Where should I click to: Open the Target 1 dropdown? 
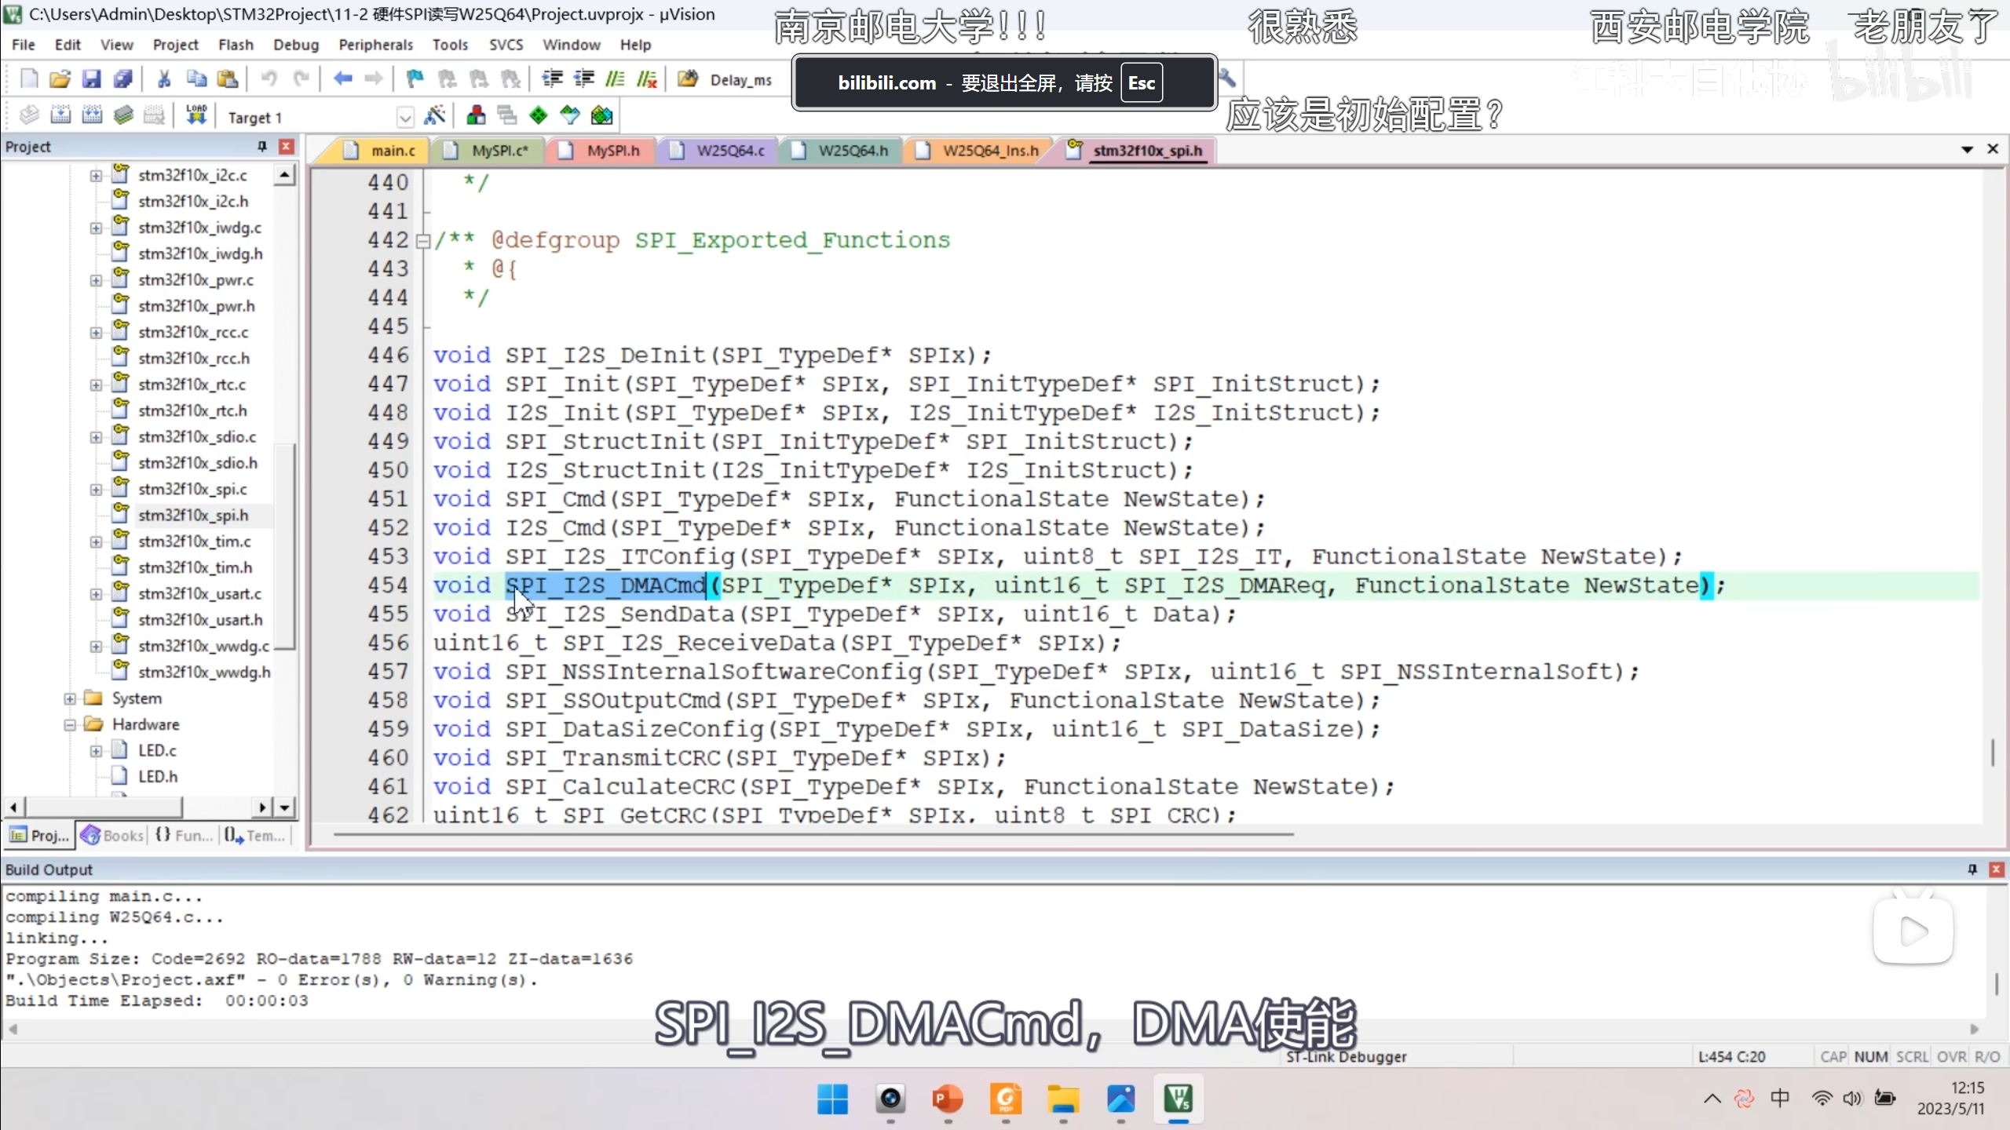(x=405, y=118)
